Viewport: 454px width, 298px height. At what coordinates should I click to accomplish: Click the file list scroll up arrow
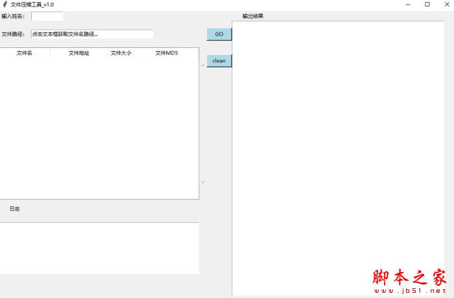coord(203,65)
